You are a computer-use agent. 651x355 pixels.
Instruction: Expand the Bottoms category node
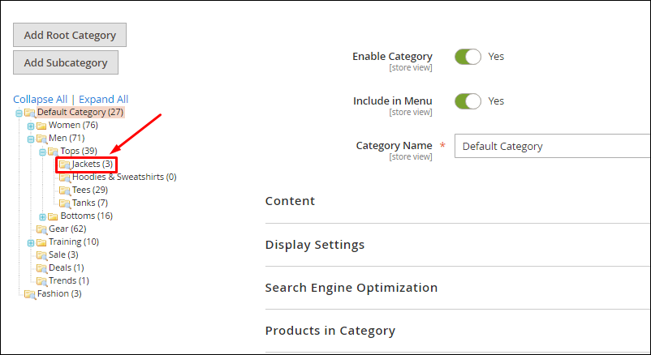point(42,216)
